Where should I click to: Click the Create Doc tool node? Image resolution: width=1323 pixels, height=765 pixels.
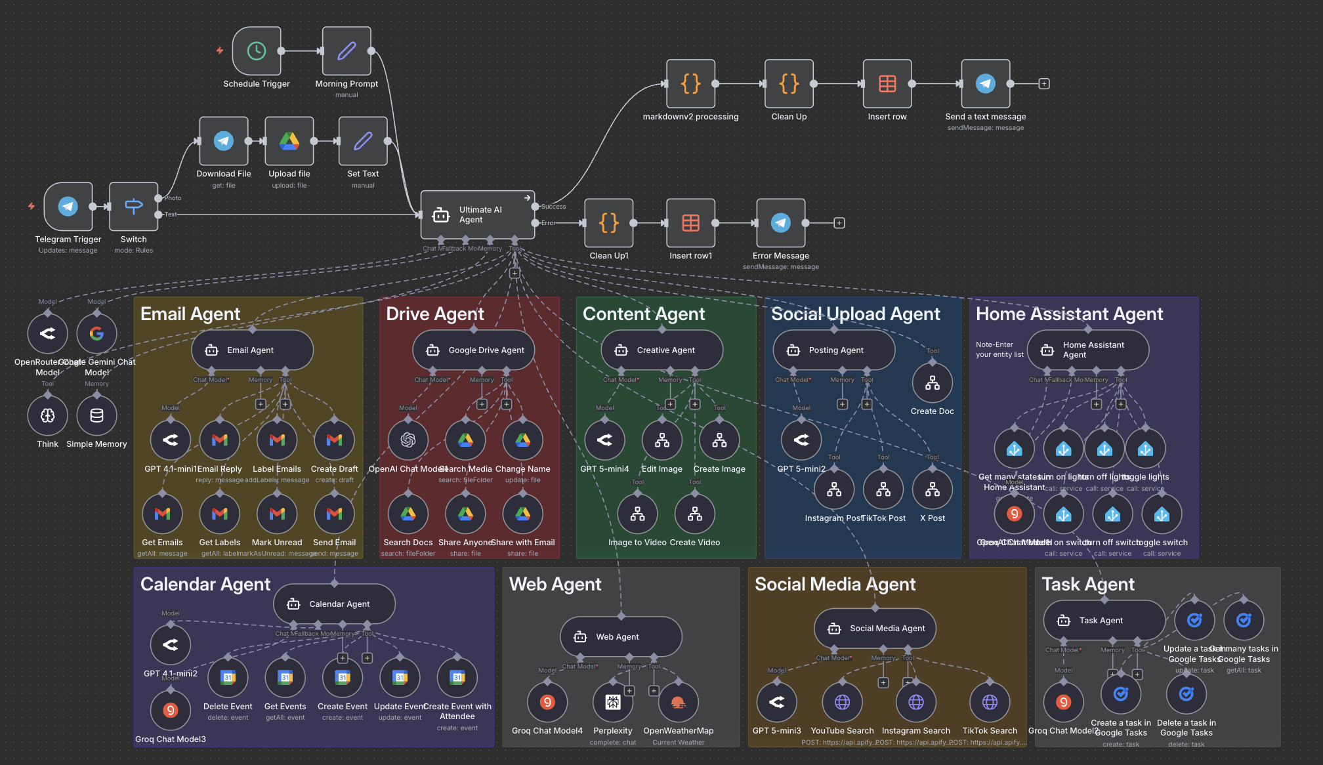click(x=932, y=382)
